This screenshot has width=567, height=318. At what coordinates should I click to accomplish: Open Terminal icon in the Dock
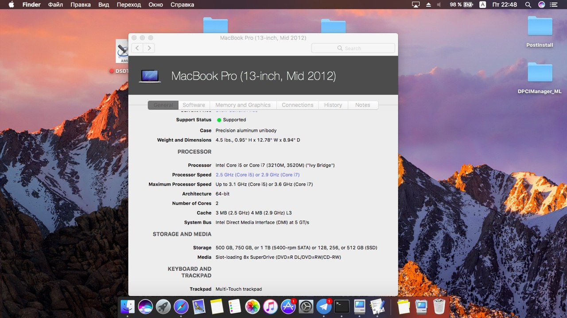(342, 306)
